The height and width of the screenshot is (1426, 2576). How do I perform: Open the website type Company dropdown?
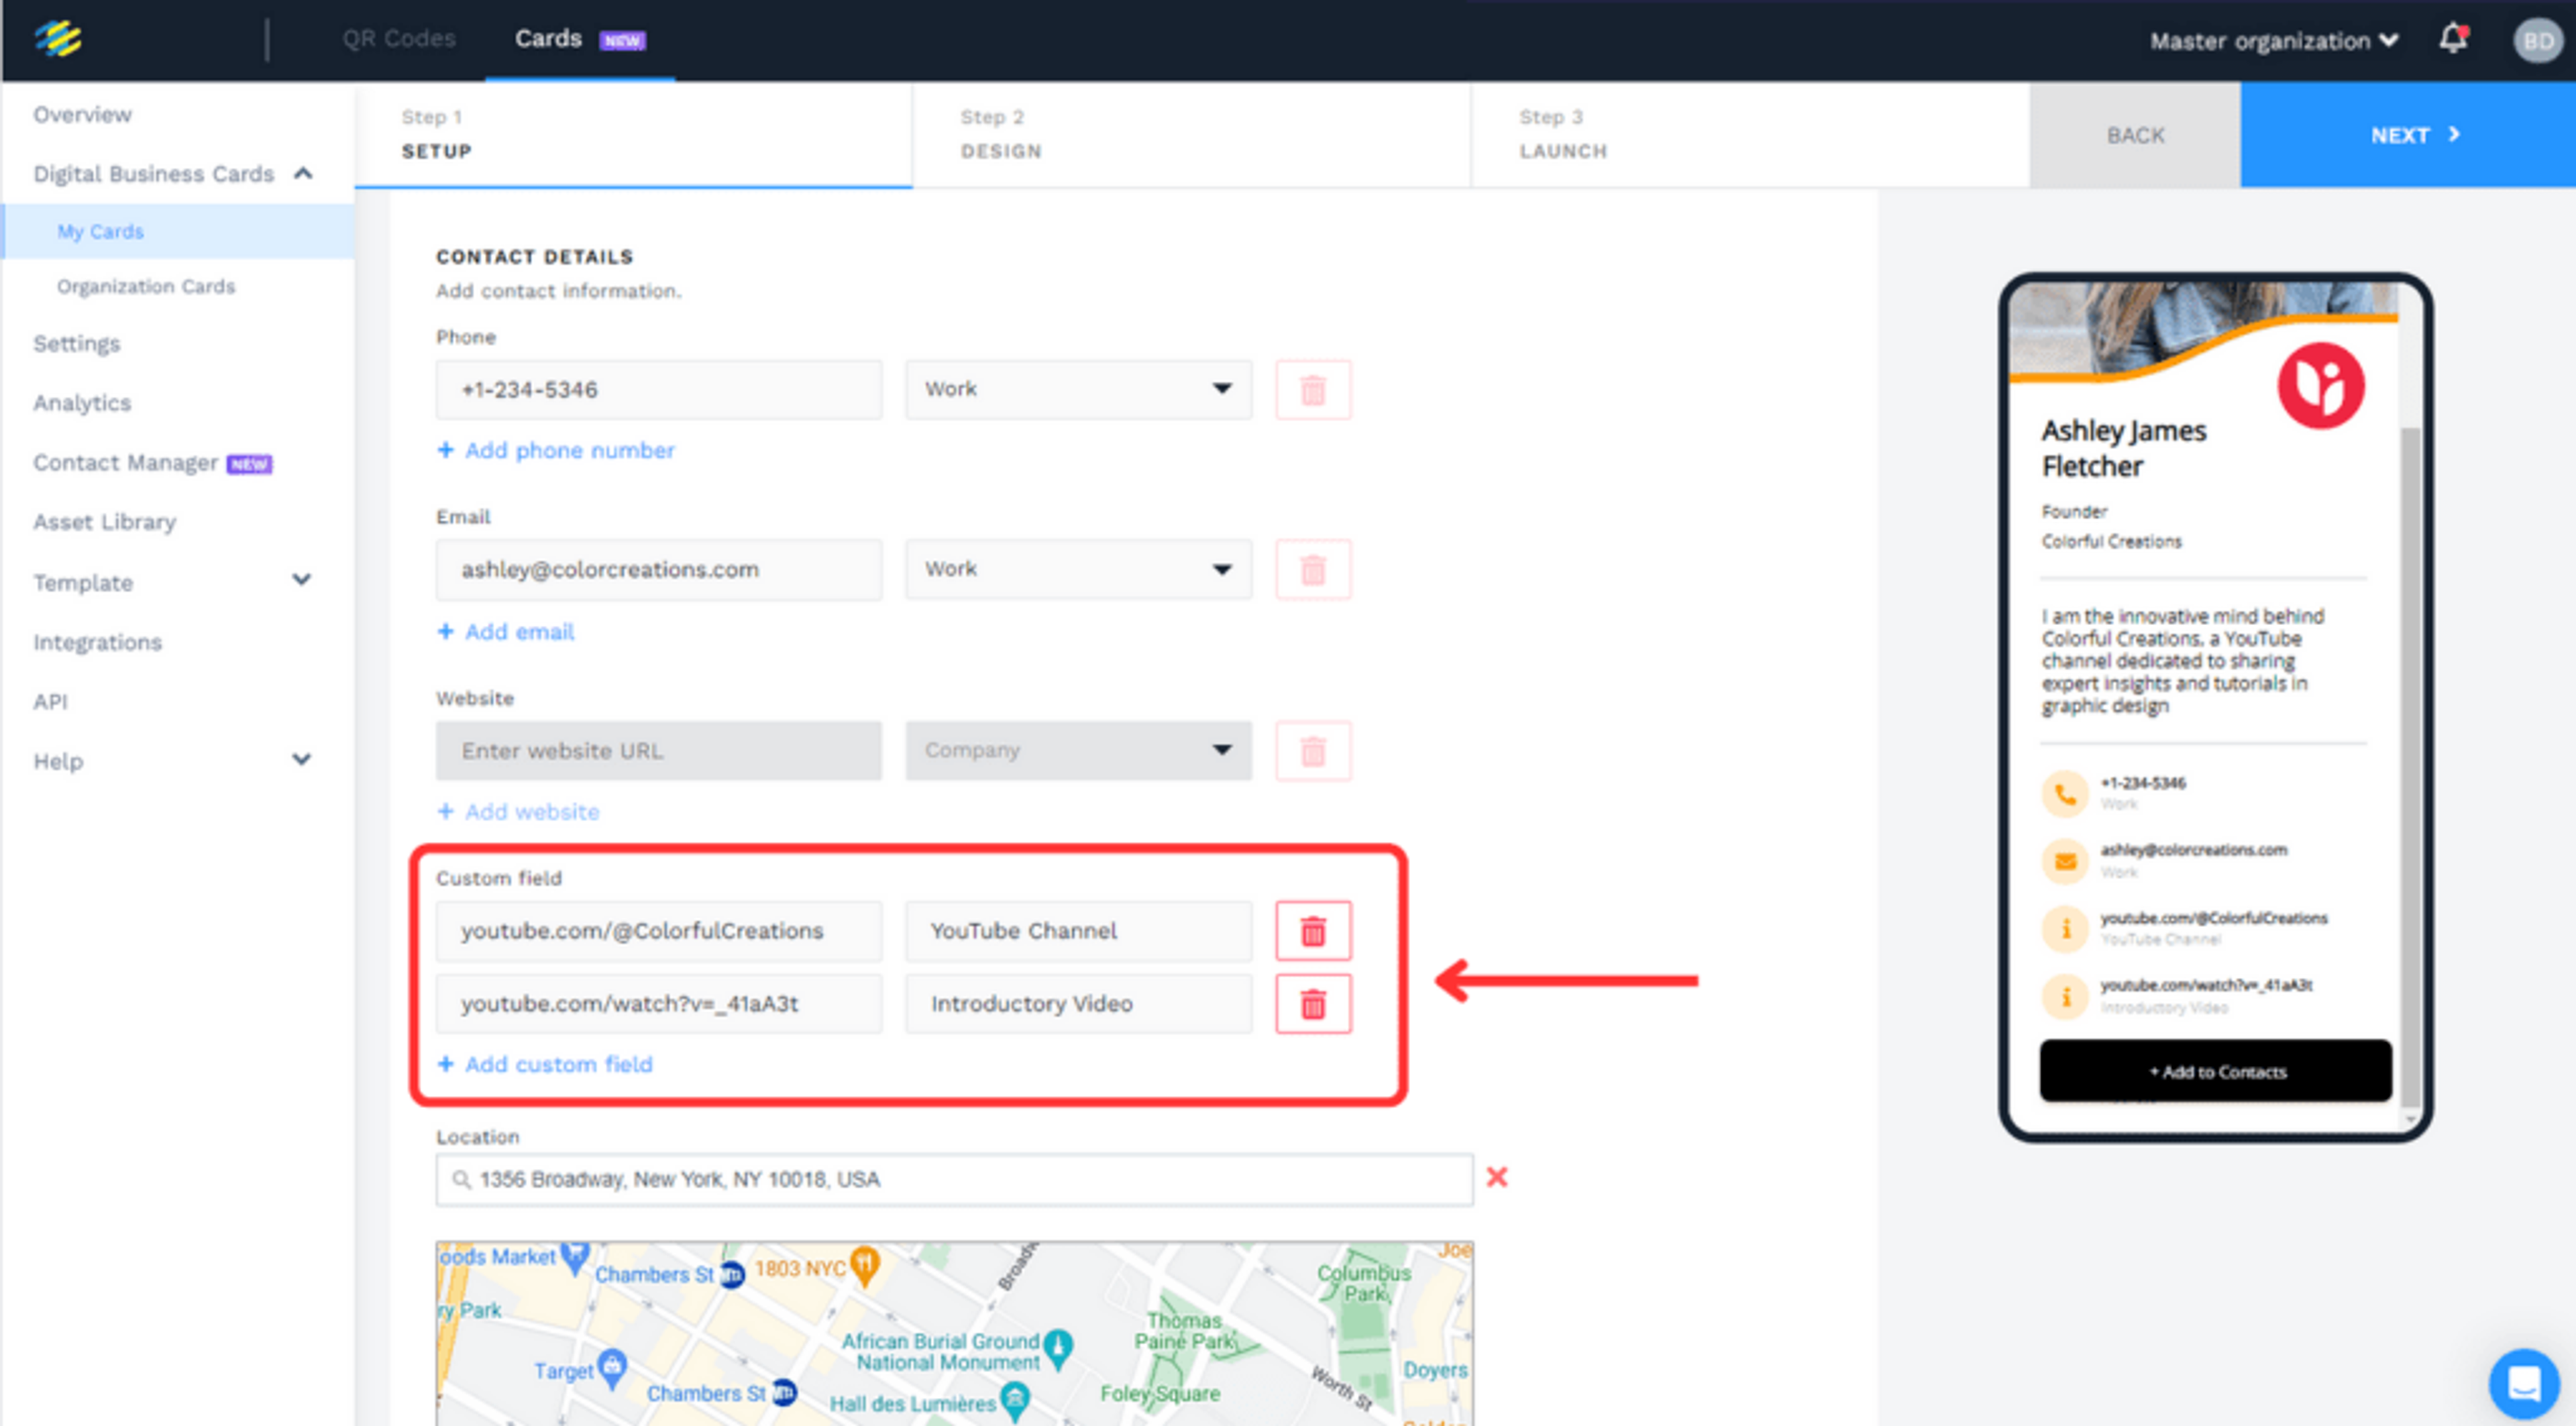(x=1078, y=750)
